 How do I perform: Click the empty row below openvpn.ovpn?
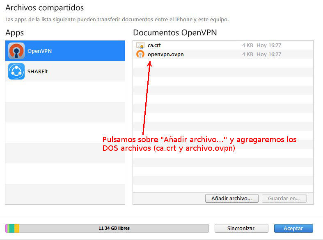223,63
